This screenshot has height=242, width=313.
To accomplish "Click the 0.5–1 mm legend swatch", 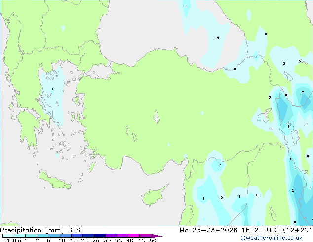I will point(20,236).
